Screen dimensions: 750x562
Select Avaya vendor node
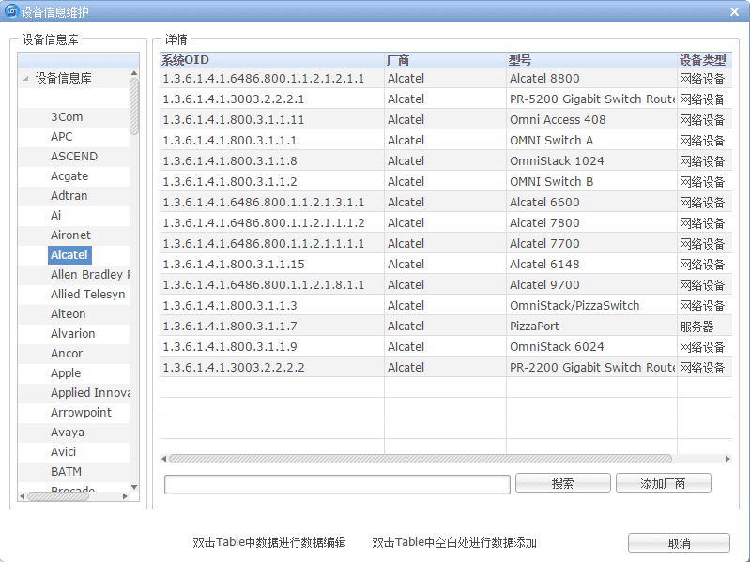tap(68, 432)
